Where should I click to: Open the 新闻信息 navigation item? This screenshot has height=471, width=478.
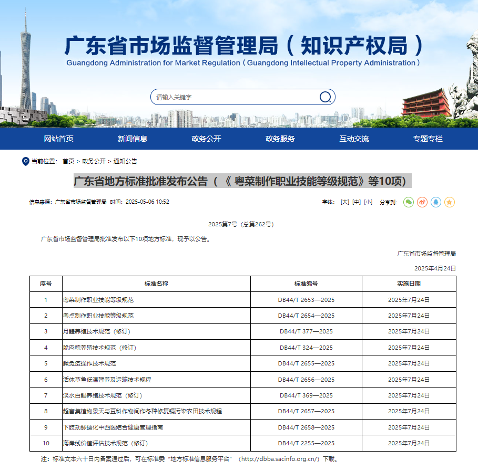pyautogui.click(x=133, y=139)
